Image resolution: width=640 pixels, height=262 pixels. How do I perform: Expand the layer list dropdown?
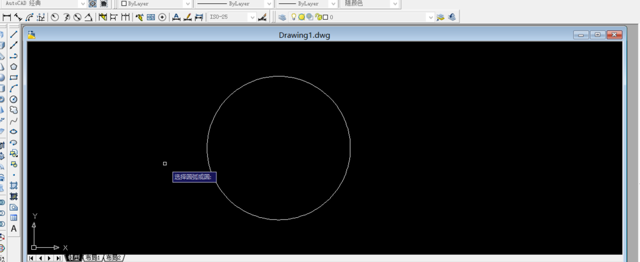[x=430, y=17]
